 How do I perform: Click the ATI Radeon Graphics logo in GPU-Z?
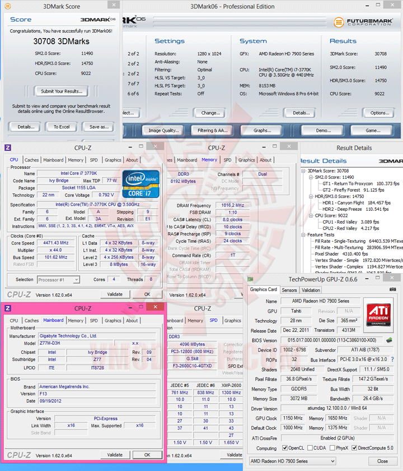(378, 315)
